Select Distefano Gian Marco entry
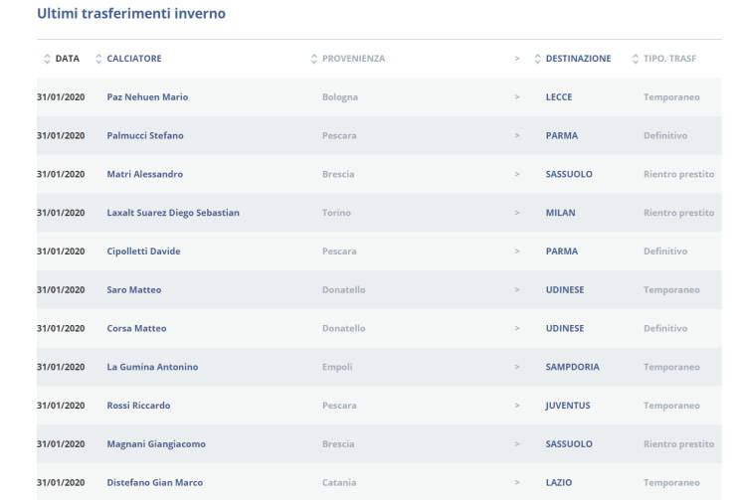 click(x=154, y=483)
